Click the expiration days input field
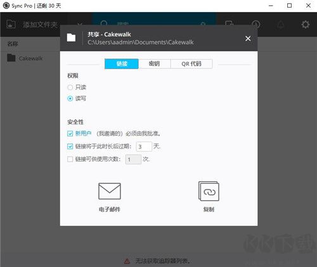Image resolution: width=317 pixels, height=267 pixels. click(x=144, y=147)
